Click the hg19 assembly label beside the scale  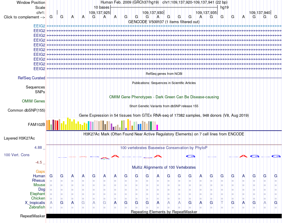(x=224, y=7)
